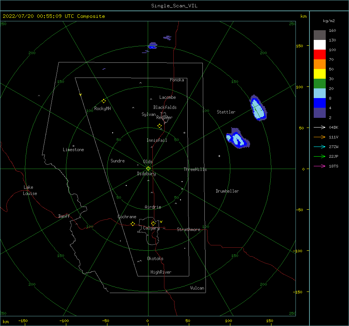Viewport: 349px width, 326px height.
Task: Click the Stettler label
Action: pos(226,112)
